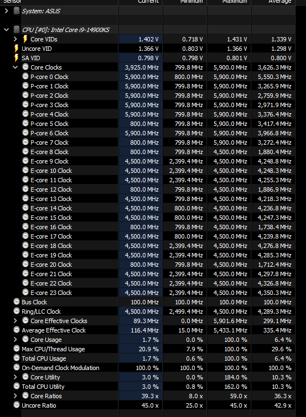Image resolution: width=306 pixels, height=417 pixels.
Task: Select the E-core 13 Clock row
Action: pos(158,199)
